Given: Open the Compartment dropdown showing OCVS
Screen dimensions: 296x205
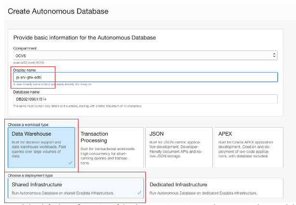Looking at the screenshot, I should click(145, 55).
